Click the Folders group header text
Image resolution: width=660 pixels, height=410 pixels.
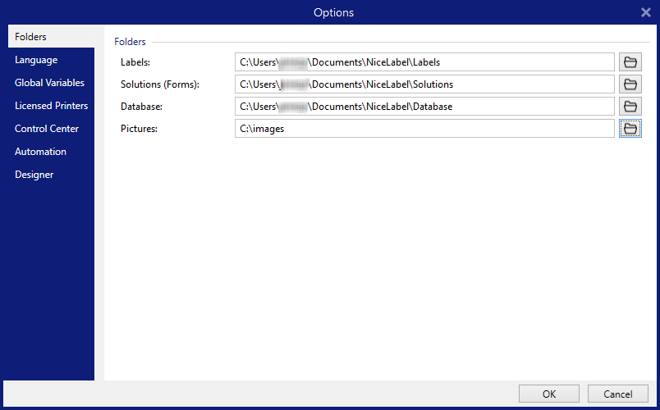tap(130, 42)
